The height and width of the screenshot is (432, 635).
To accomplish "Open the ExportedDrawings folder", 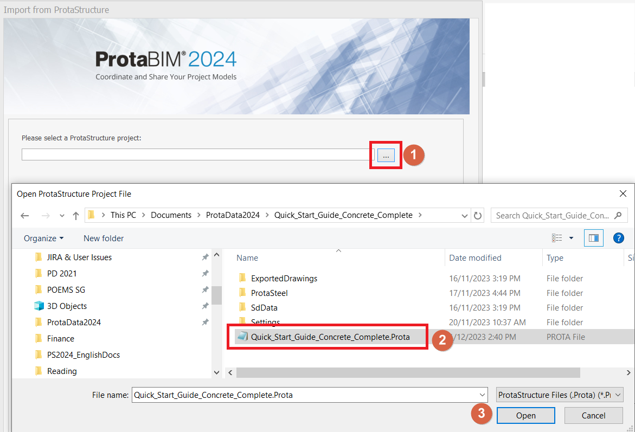I will (284, 279).
